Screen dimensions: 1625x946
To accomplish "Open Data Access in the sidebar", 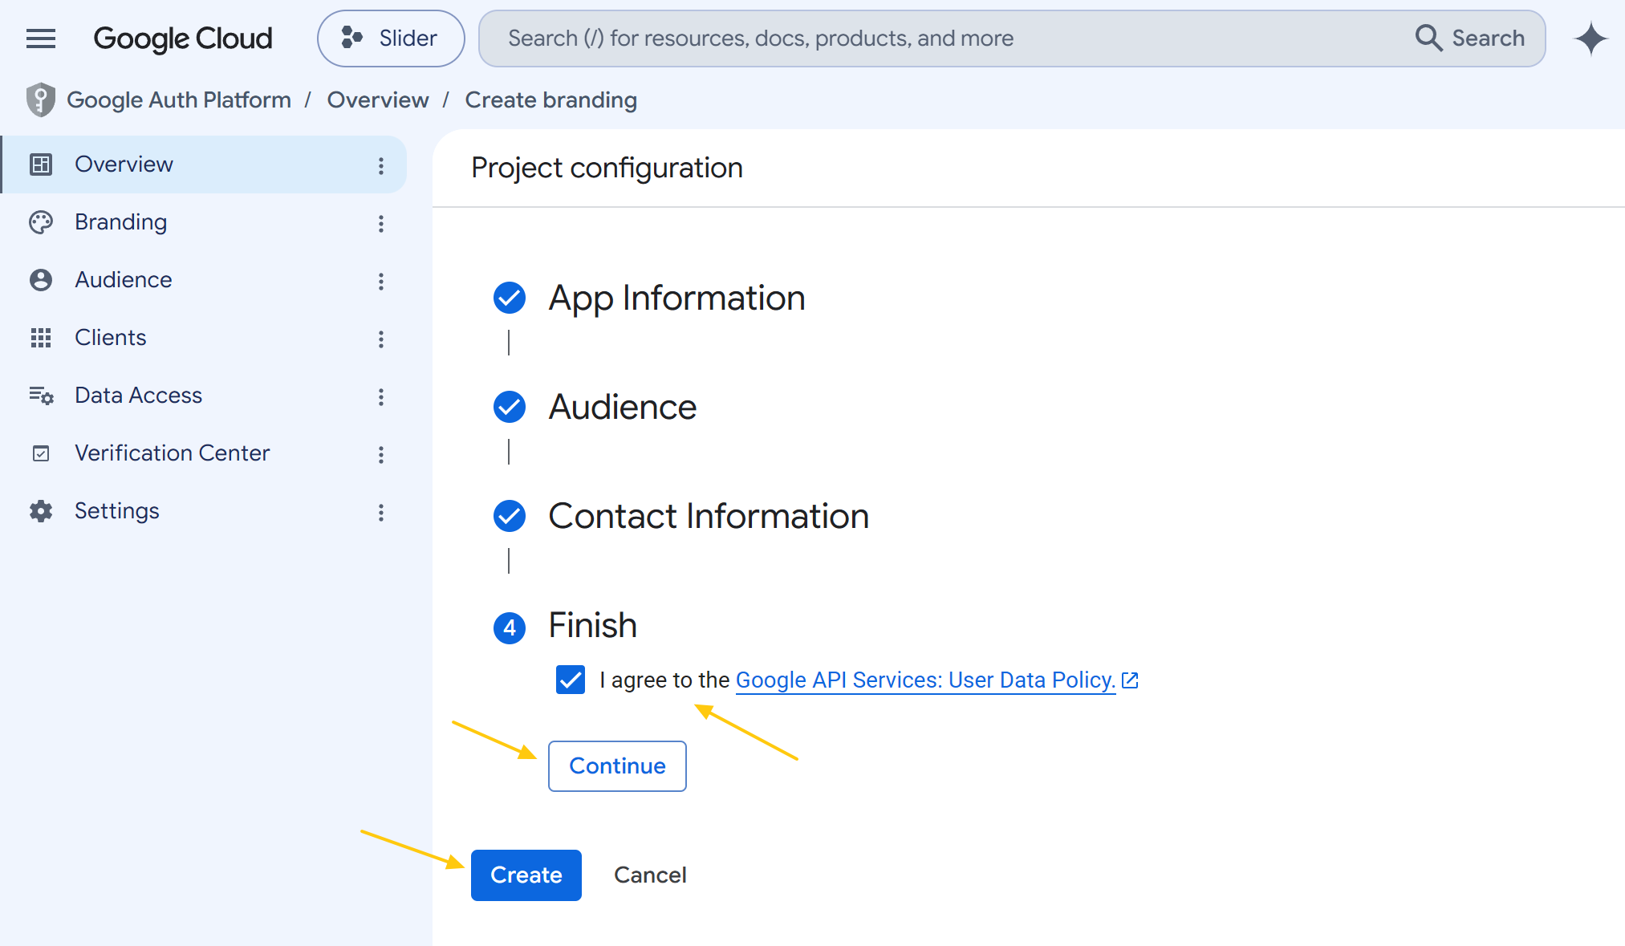I will (204, 396).
